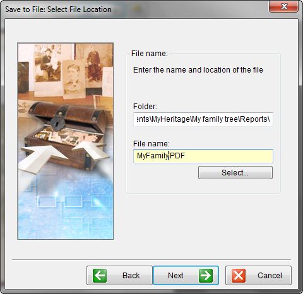Open the Select... file browse button

(x=235, y=173)
